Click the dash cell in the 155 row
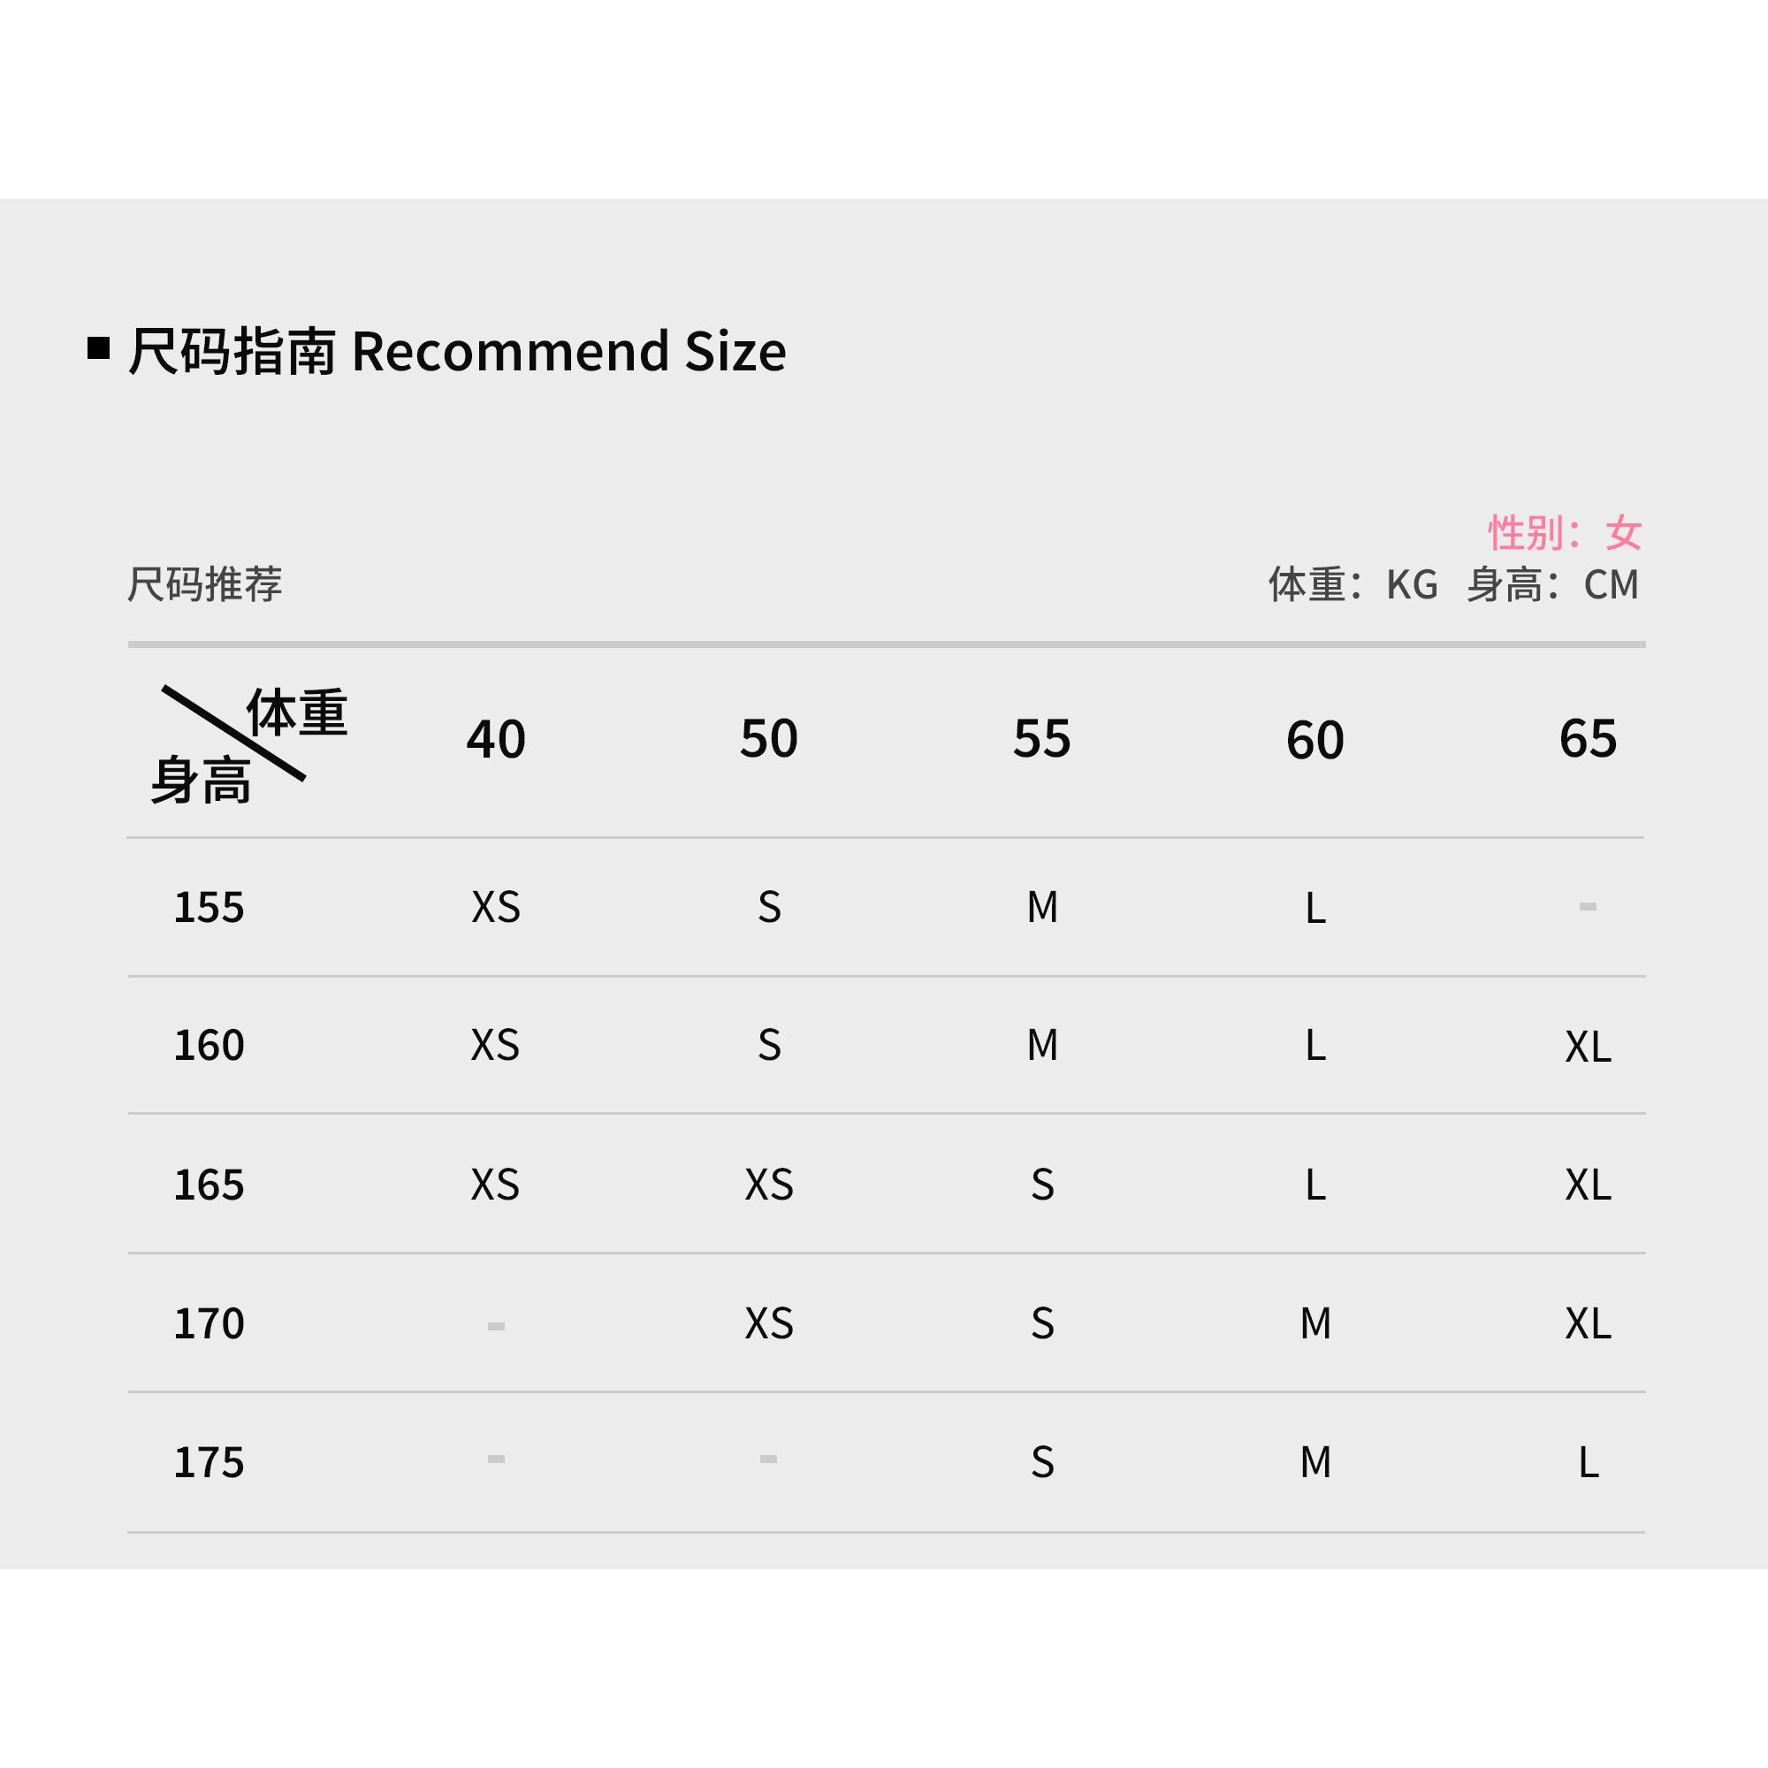This screenshot has width=1768, height=1768. 1588,907
